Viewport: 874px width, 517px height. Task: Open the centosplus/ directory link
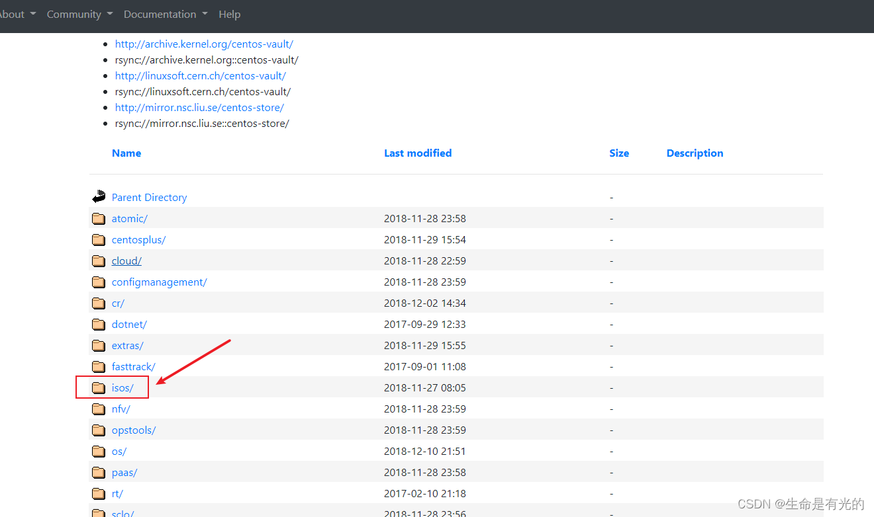(x=138, y=239)
